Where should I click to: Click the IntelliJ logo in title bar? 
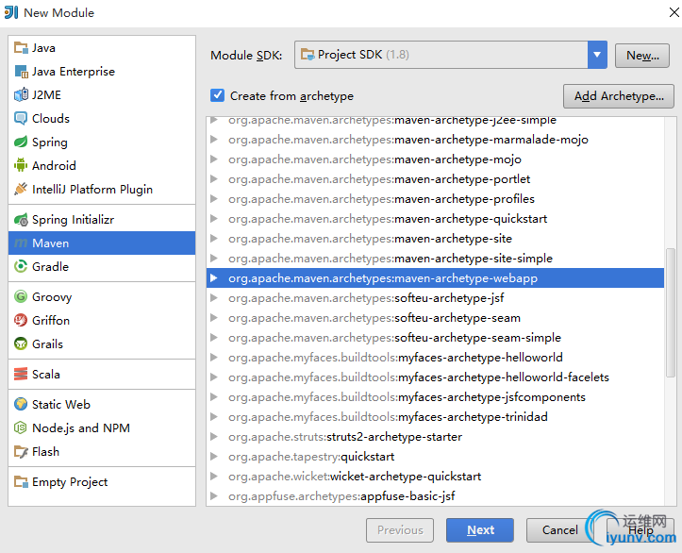click(11, 12)
